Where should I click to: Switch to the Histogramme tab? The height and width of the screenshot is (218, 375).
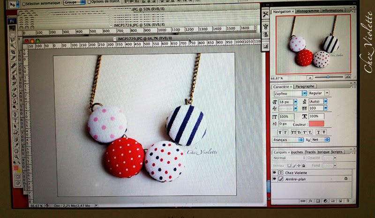(x=307, y=11)
